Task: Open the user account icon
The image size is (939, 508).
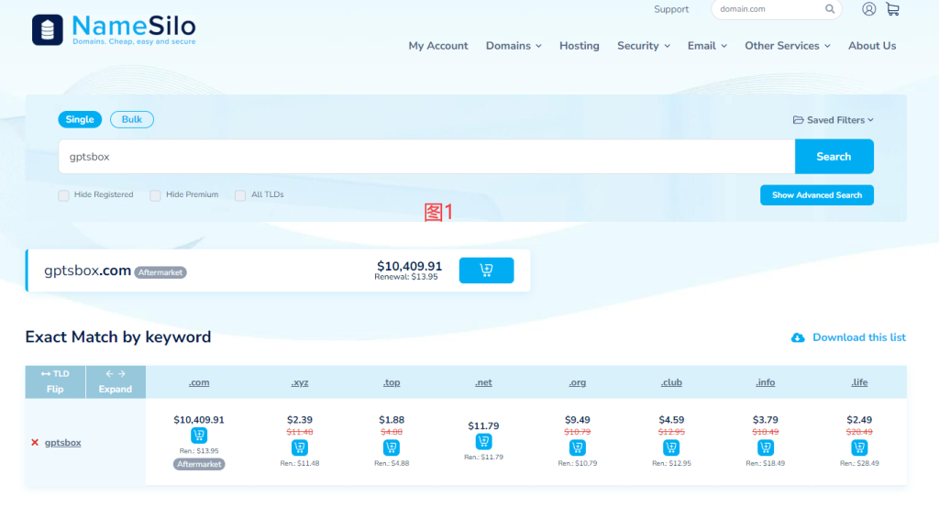Action: [x=869, y=9]
